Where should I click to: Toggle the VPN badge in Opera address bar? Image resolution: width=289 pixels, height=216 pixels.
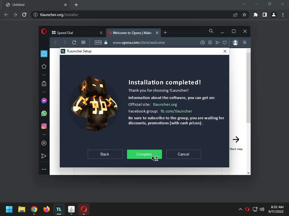[98, 42]
